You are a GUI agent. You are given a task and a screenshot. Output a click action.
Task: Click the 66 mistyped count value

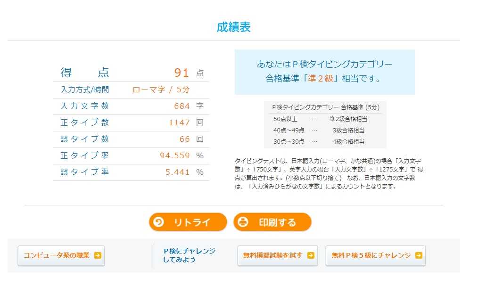tap(184, 139)
